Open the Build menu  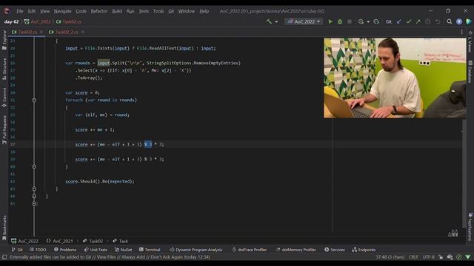117,11
